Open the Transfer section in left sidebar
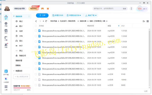The width and height of the screenshot is (152, 95). [x=6, y=24]
